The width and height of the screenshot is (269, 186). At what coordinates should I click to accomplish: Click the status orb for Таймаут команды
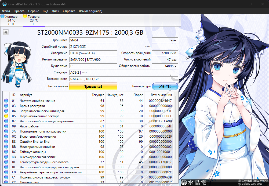tap(6, 152)
